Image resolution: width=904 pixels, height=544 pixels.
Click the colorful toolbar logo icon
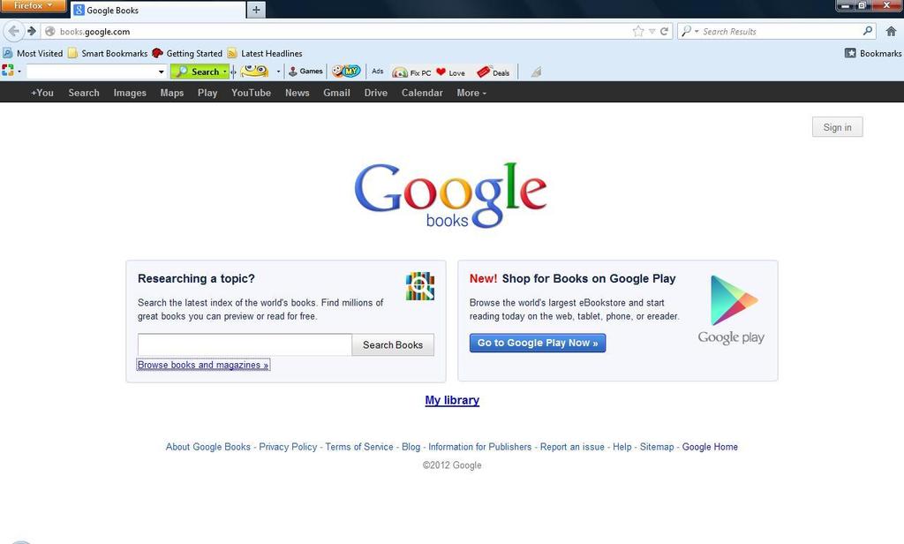(7, 71)
